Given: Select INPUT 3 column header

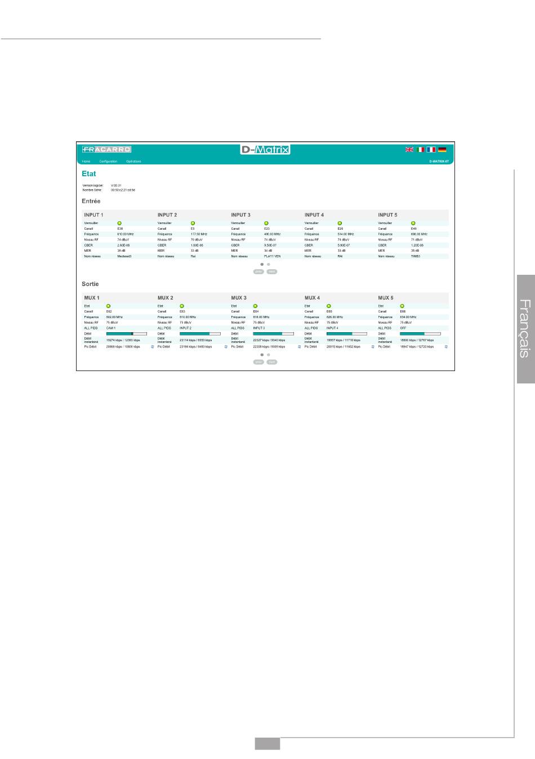Looking at the screenshot, I should click(x=240, y=215).
